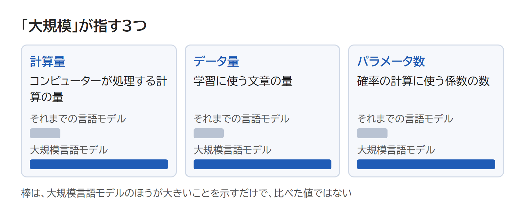Click the description コンピューターが処理する計算の量

point(98,89)
